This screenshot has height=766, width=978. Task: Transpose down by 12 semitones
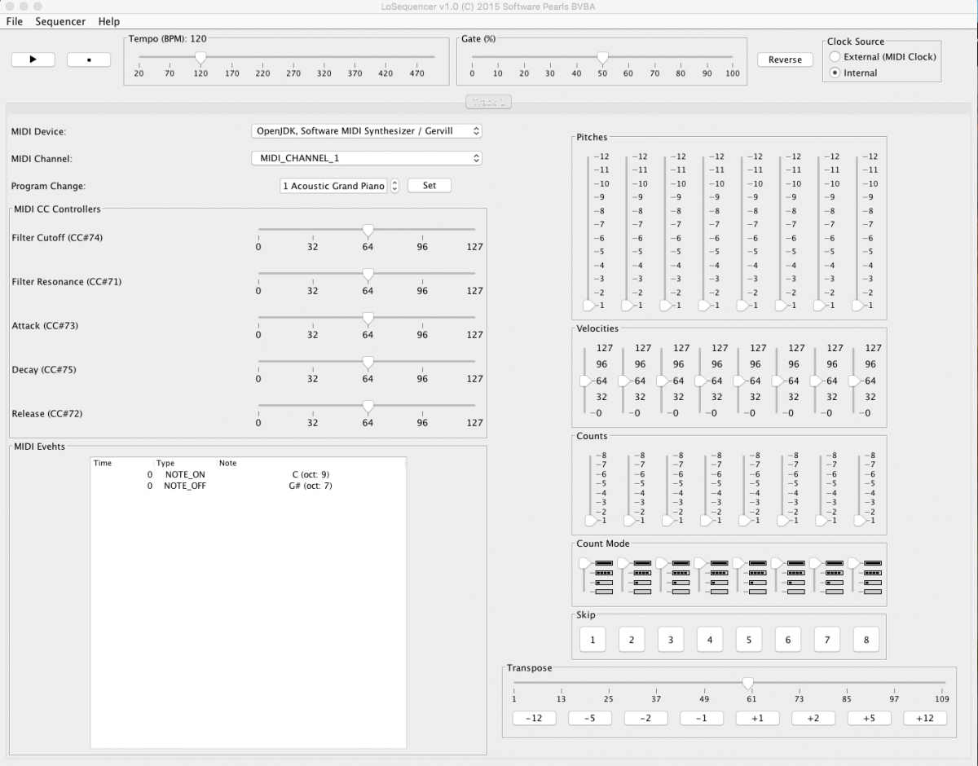pyautogui.click(x=534, y=718)
